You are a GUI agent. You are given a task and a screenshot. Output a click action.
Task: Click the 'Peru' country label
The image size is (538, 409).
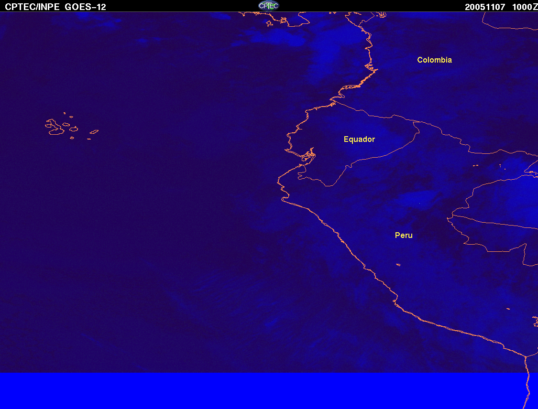coord(404,235)
